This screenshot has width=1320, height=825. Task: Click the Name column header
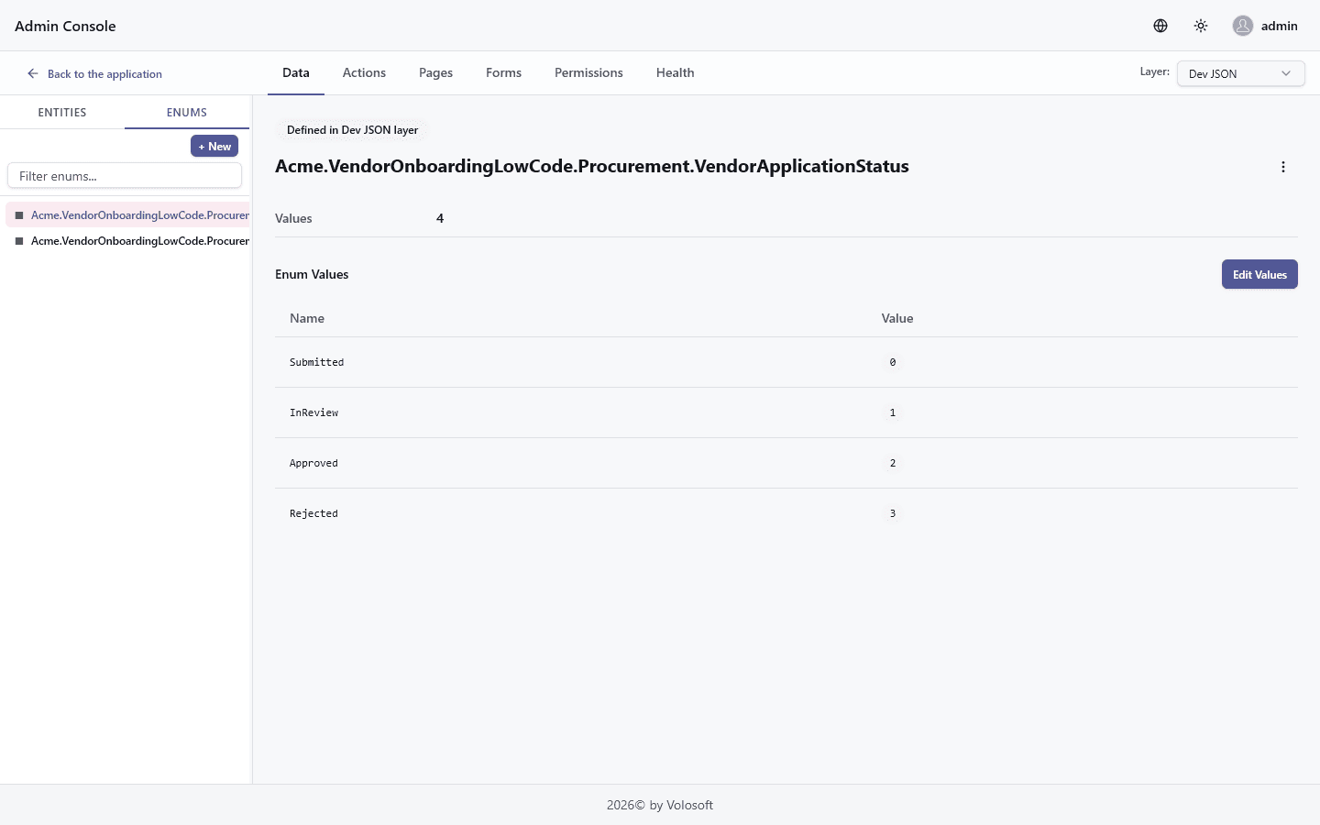point(307,318)
